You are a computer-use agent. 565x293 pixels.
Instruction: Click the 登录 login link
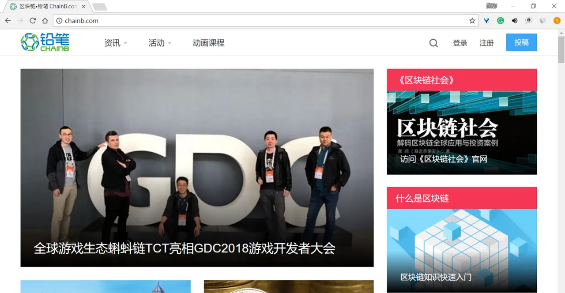tap(460, 43)
